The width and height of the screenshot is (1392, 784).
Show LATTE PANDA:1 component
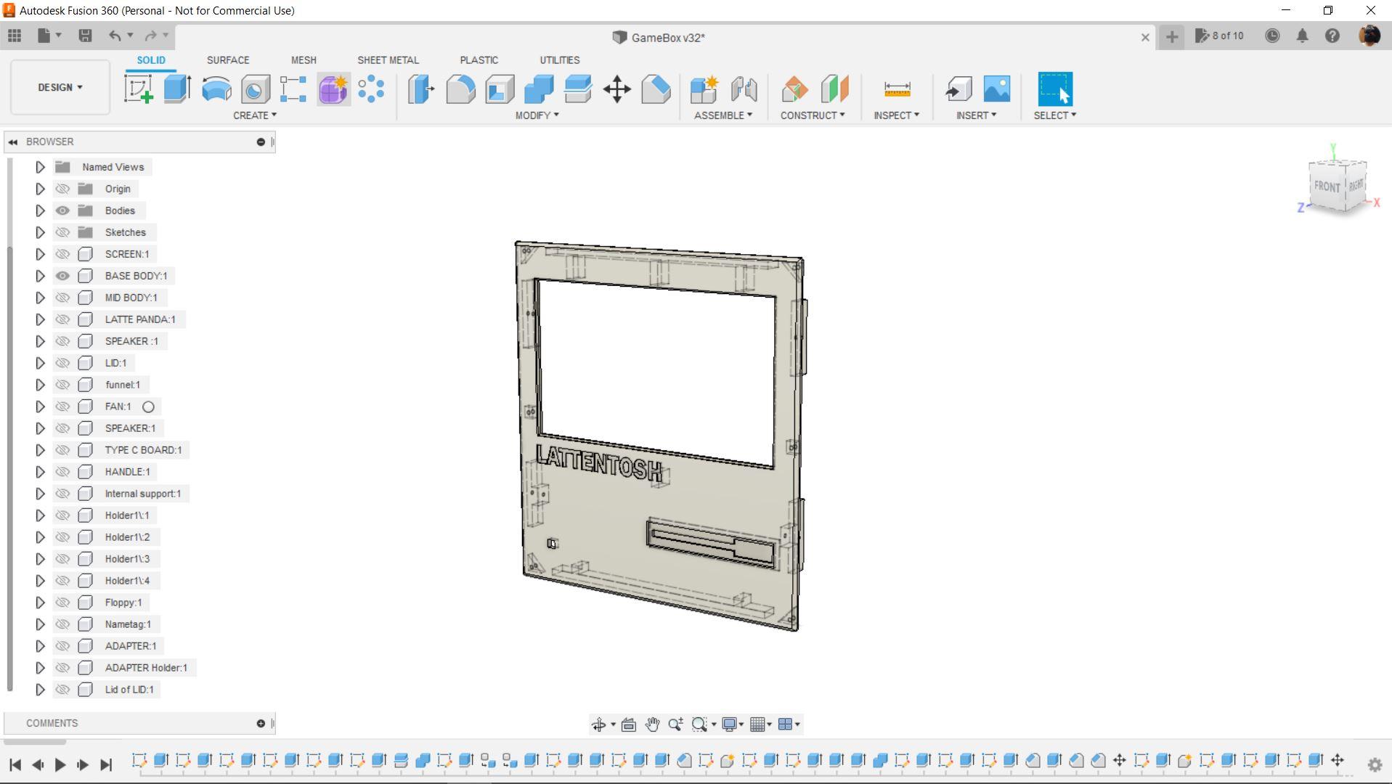[x=62, y=319]
